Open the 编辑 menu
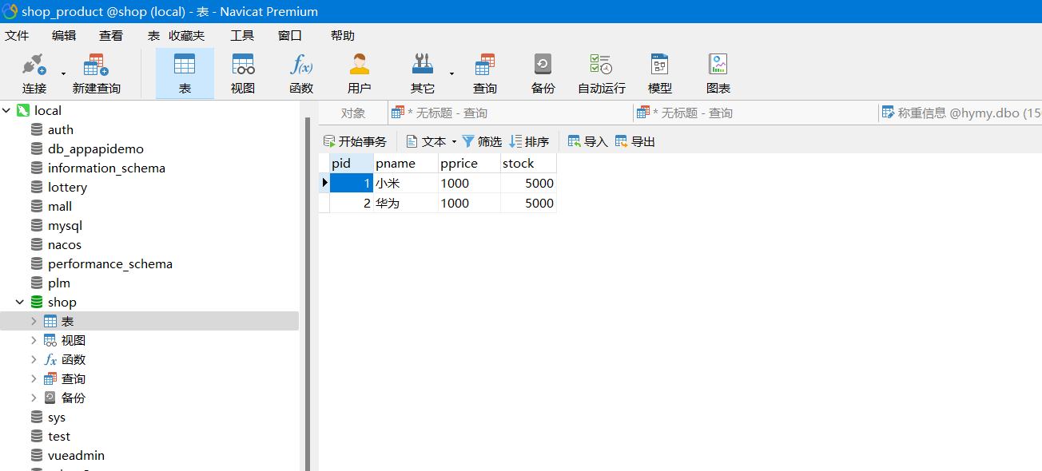 point(64,35)
